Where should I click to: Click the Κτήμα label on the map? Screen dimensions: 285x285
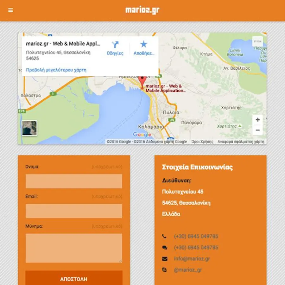(x=206, y=54)
